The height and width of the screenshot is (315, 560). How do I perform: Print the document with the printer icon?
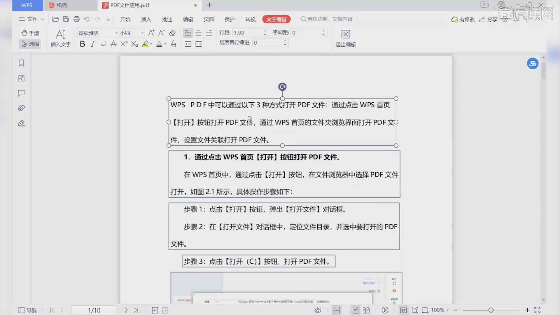pos(76,19)
